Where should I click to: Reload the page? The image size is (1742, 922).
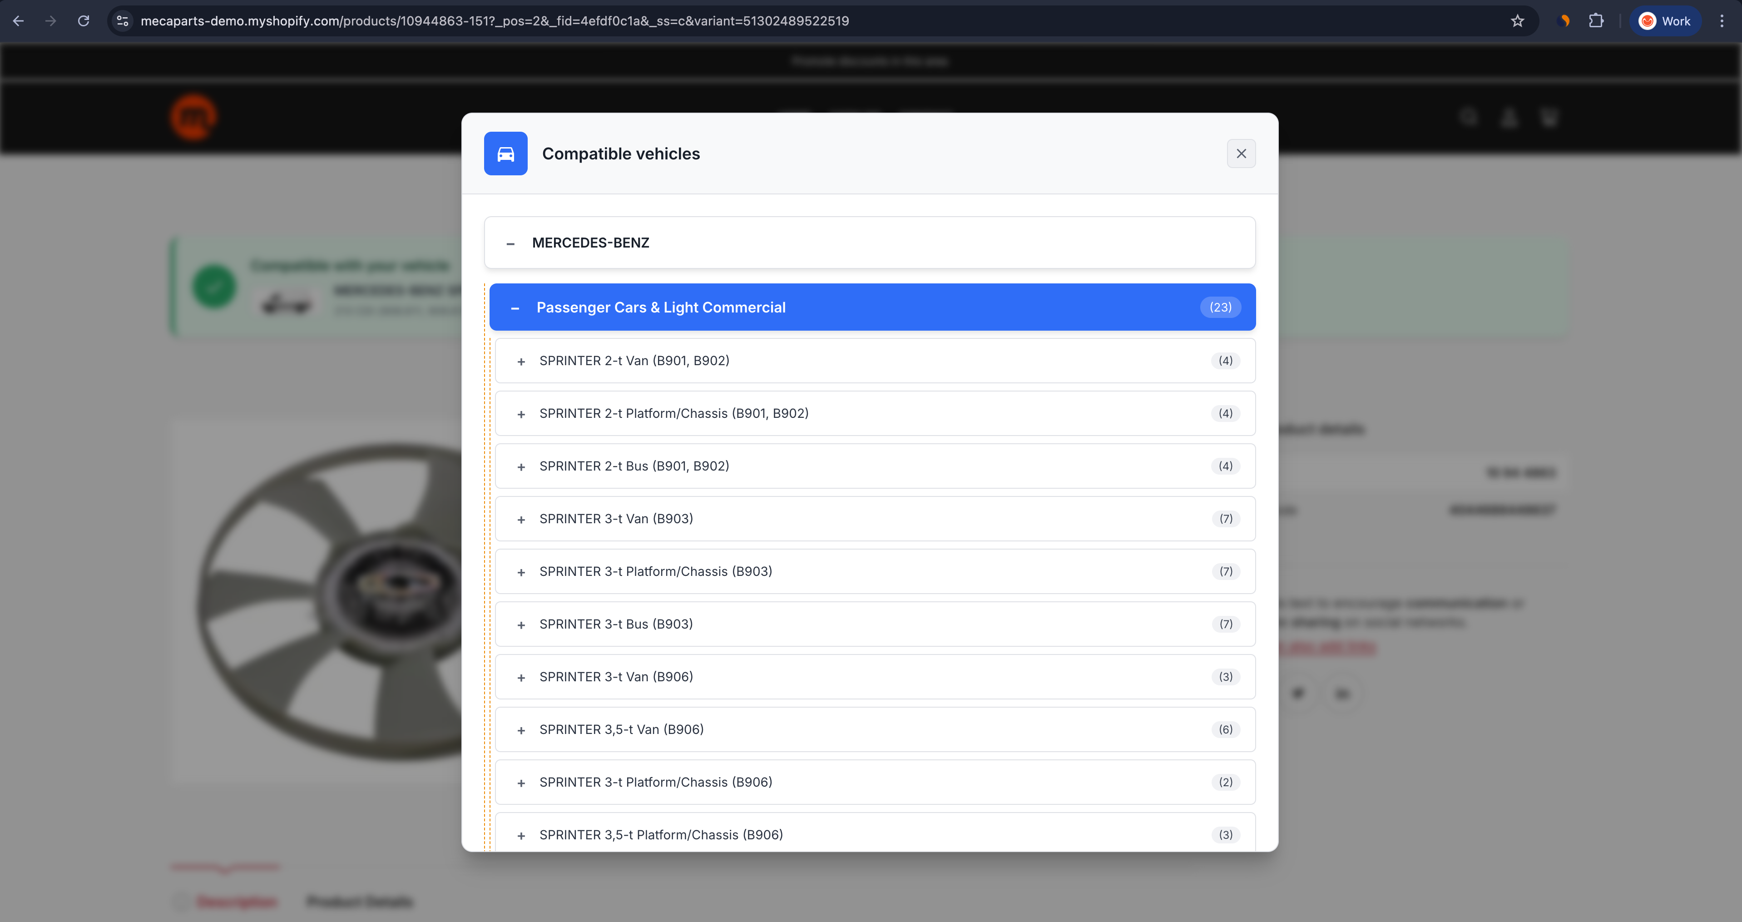[x=84, y=21]
